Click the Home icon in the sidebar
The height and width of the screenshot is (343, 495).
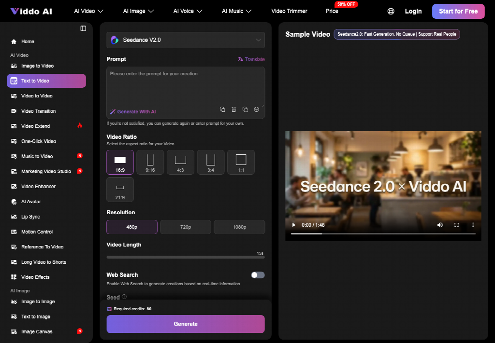click(14, 41)
